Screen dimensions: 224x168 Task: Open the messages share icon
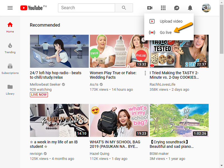click(177, 8)
